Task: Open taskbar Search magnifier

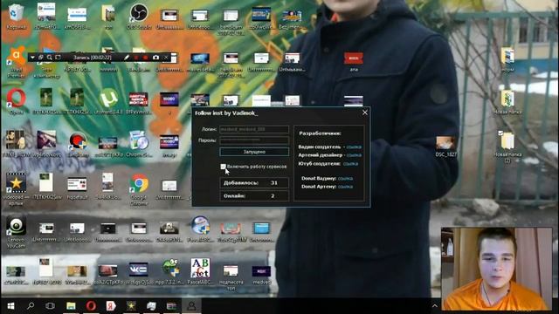Action: (x=31, y=306)
